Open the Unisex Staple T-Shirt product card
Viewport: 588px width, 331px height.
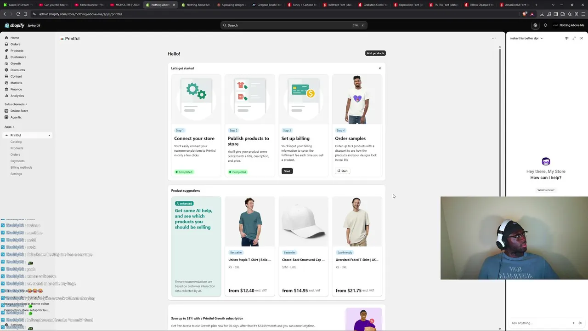click(x=250, y=246)
